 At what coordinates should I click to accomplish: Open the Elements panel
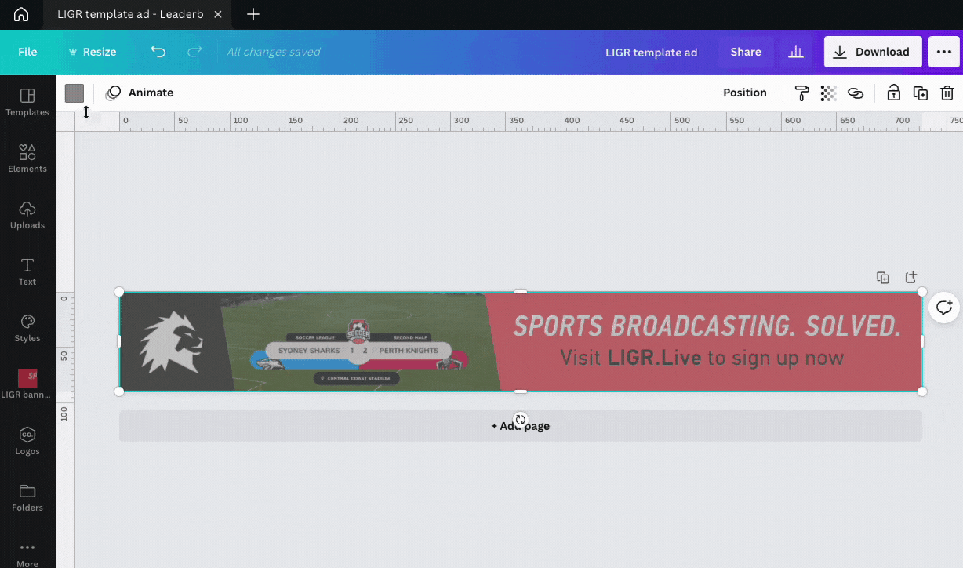[27, 159]
